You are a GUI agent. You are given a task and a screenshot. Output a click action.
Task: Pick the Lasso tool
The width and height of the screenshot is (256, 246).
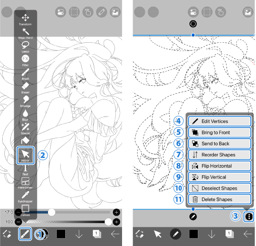point(25,47)
